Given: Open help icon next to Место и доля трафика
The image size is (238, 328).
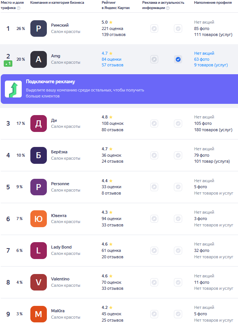Looking at the screenshot, I should click(19, 8).
